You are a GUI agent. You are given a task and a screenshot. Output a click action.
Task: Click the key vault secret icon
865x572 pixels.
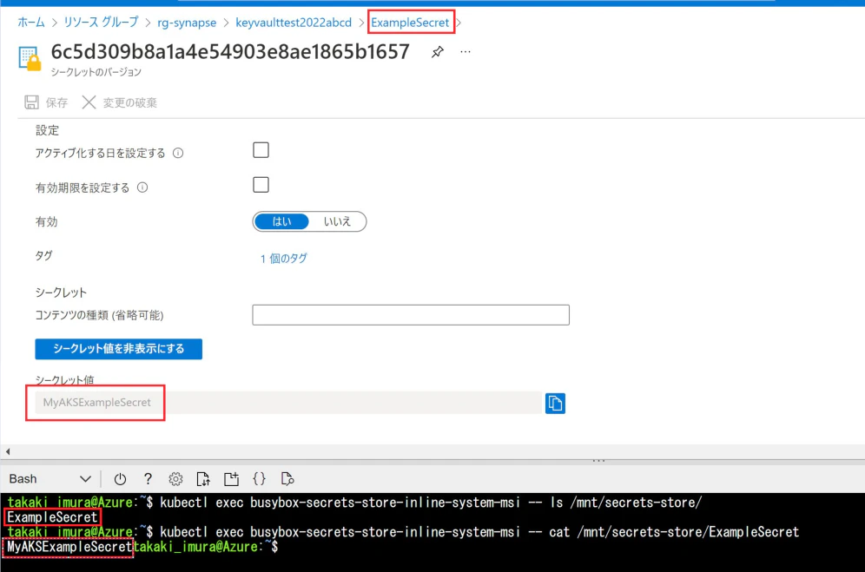pyautogui.click(x=30, y=58)
